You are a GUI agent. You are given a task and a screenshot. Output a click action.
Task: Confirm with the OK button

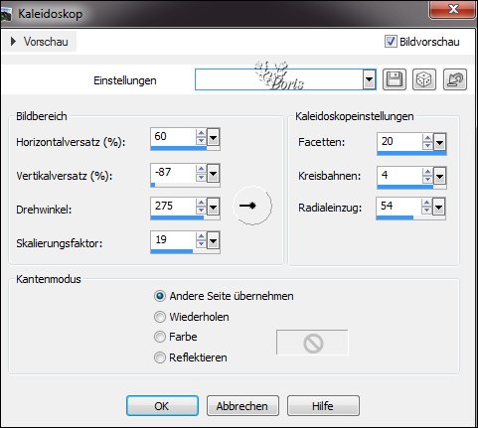(162, 406)
